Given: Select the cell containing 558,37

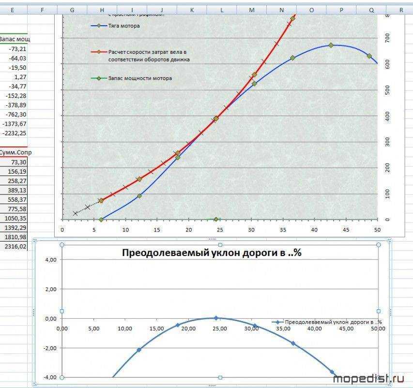Looking at the screenshot, I should (x=14, y=199).
